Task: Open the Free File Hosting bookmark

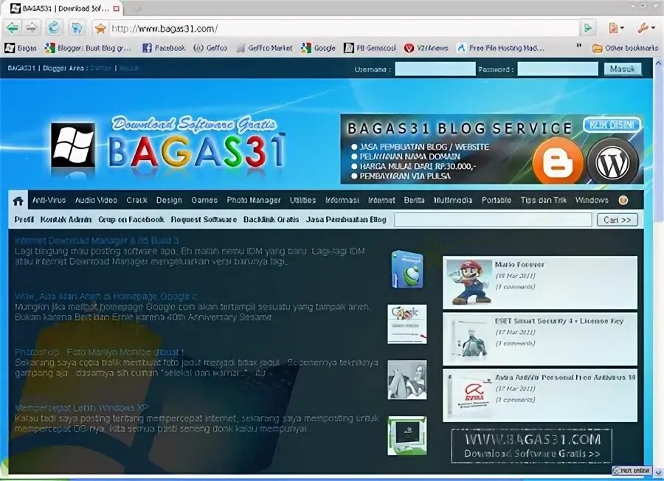Action: point(500,48)
